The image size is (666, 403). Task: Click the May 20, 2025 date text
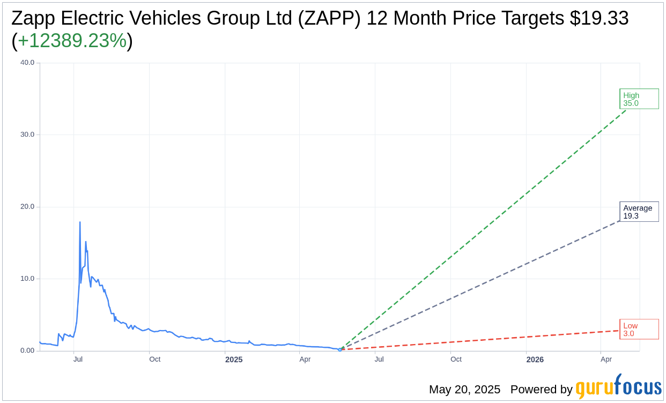(464, 390)
